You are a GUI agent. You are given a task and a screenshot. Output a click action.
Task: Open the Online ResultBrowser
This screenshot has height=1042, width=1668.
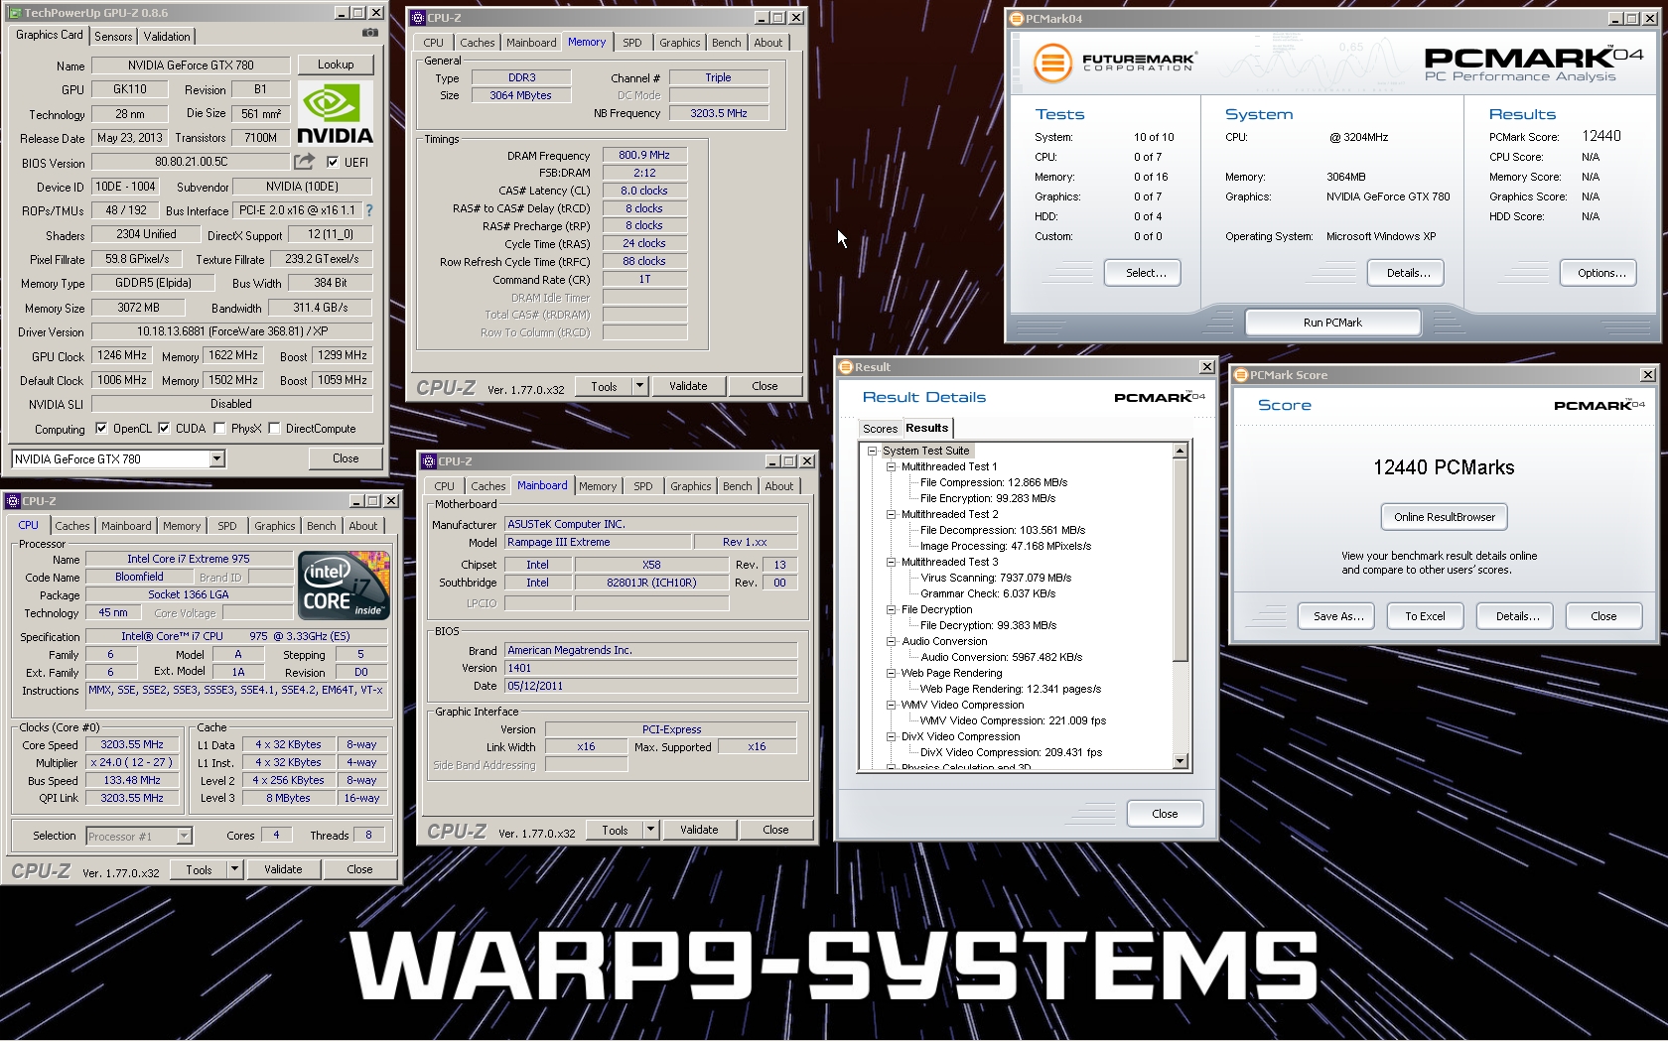click(1444, 517)
